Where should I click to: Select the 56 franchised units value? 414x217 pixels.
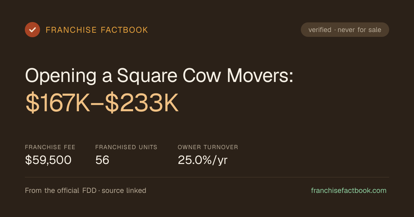pyautogui.click(x=102, y=160)
